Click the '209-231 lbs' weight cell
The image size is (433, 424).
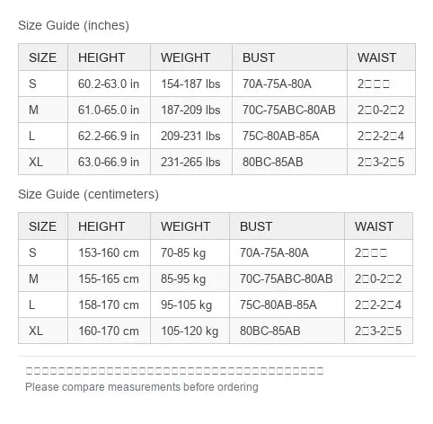tap(191, 136)
